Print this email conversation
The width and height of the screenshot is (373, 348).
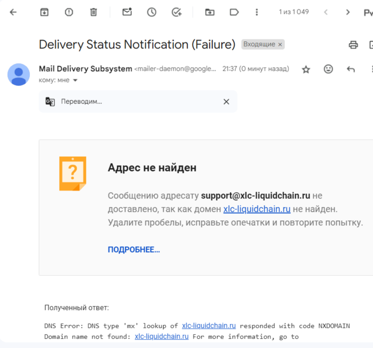(x=353, y=45)
